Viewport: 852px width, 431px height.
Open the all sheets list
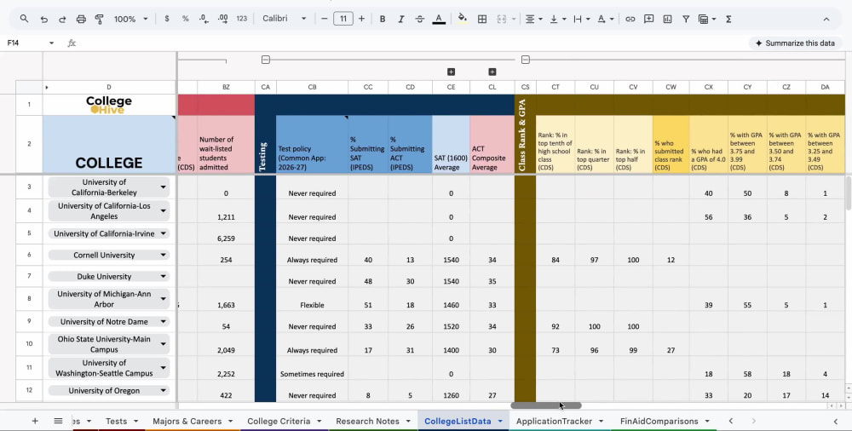pyautogui.click(x=58, y=421)
